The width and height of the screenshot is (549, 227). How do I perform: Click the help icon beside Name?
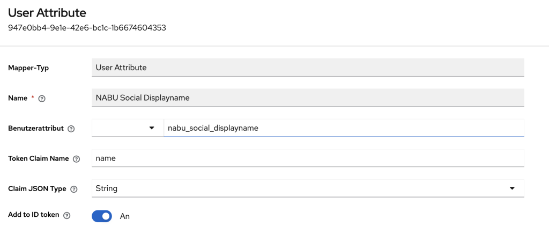(42, 99)
